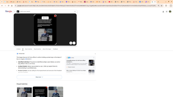
Task: Open the Google apps grid icon
Action: (166, 11)
